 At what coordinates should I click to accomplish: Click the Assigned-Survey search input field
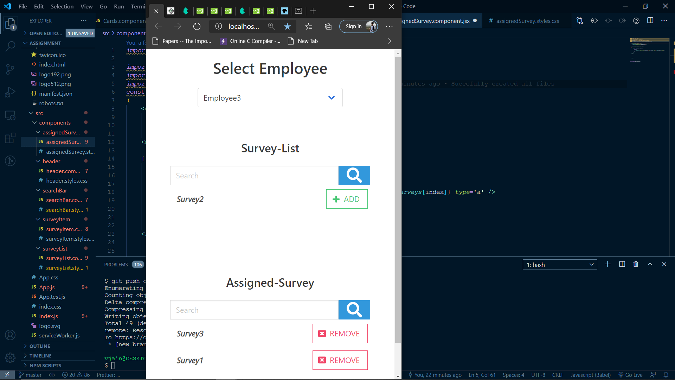point(254,310)
